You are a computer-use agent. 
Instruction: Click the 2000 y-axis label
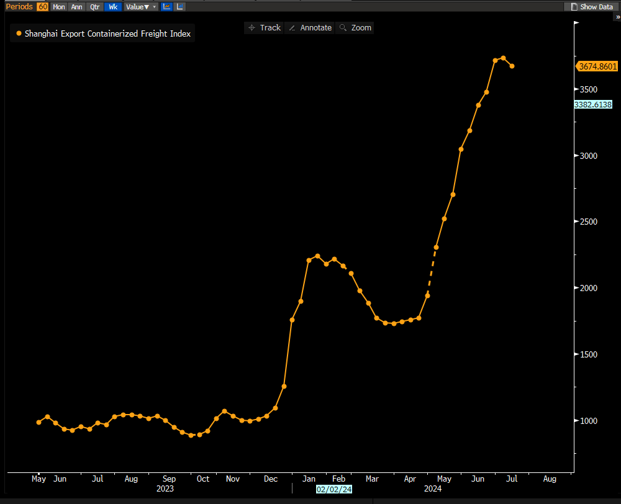point(589,288)
